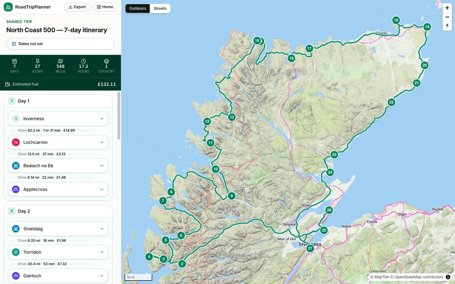455x284 pixels.
Task: Click the binoculars icon on Shieldaig
Action: click(16, 229)
